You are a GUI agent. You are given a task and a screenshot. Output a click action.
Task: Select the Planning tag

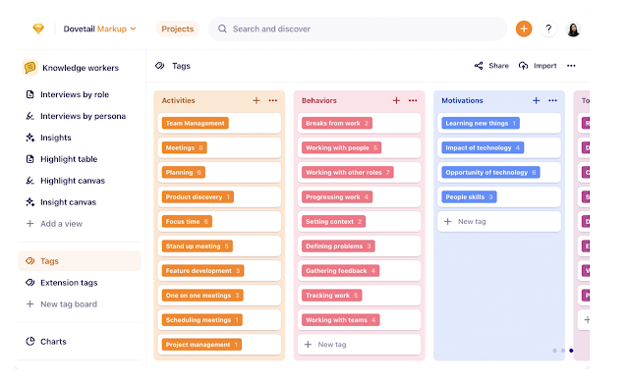pos(184,173)
